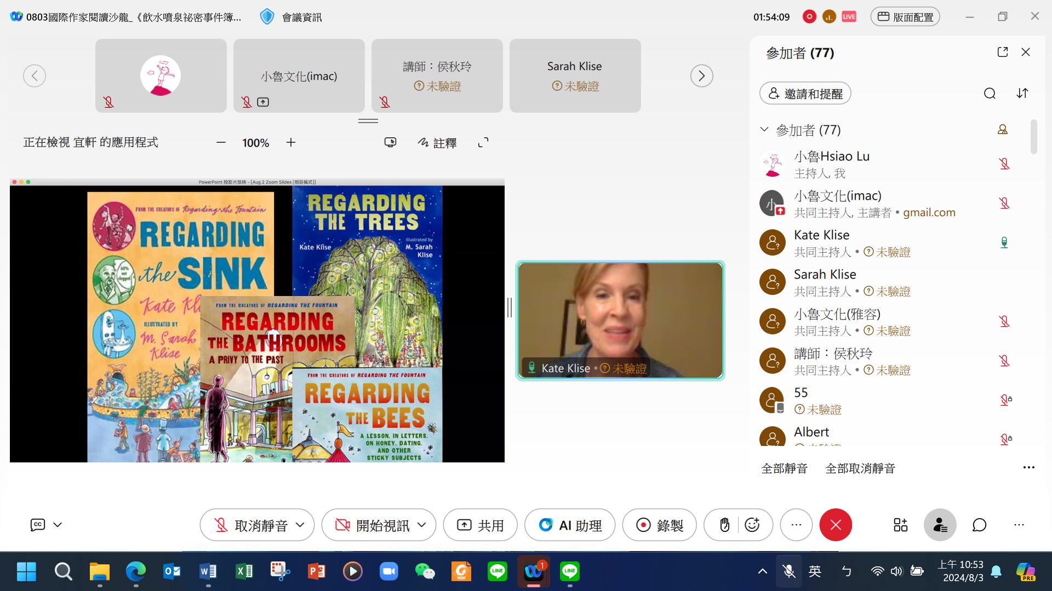Image resolution: width=1052 pixels, height=591 pixels.
Task: Open Windows Start menu
Action: (x=26, y=572)
